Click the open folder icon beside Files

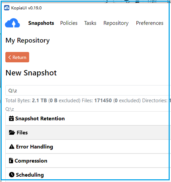pyautogui.click(x=12, y=132)
